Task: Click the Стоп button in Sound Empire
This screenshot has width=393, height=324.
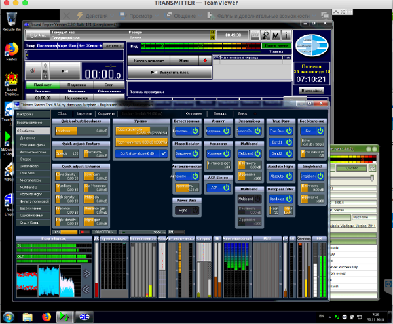Action: point(109,85)
